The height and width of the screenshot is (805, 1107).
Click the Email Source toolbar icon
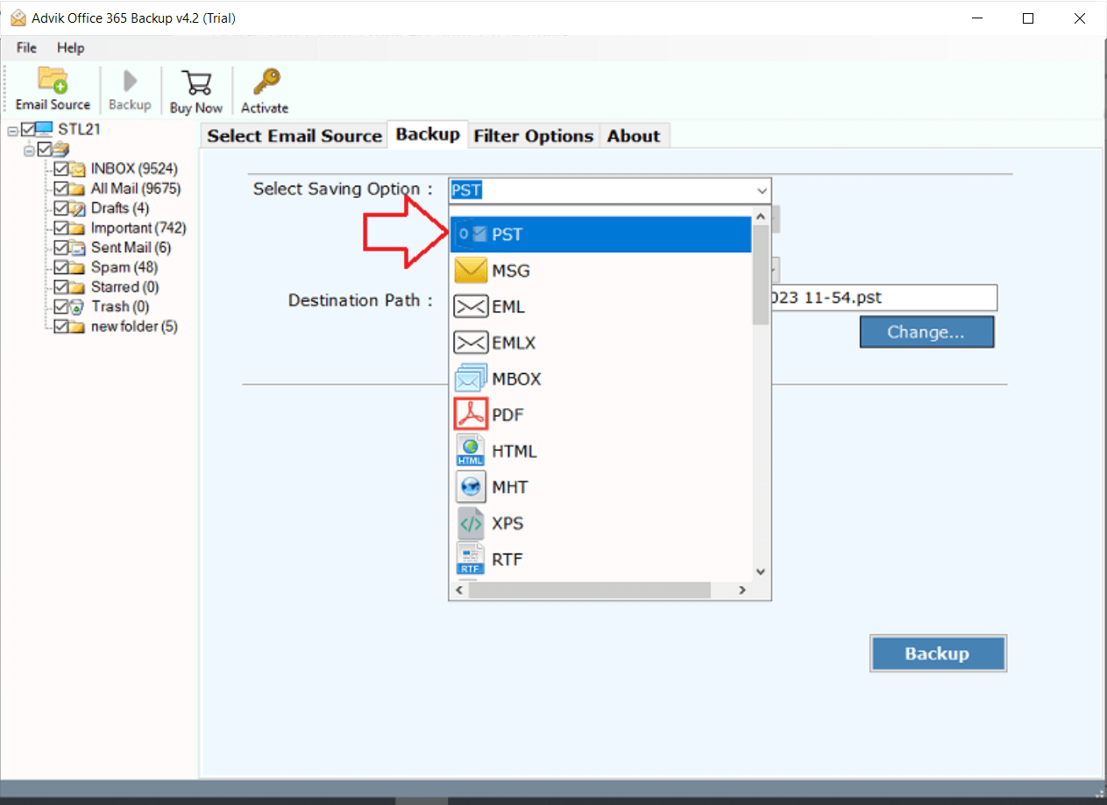tap(53, 81)
